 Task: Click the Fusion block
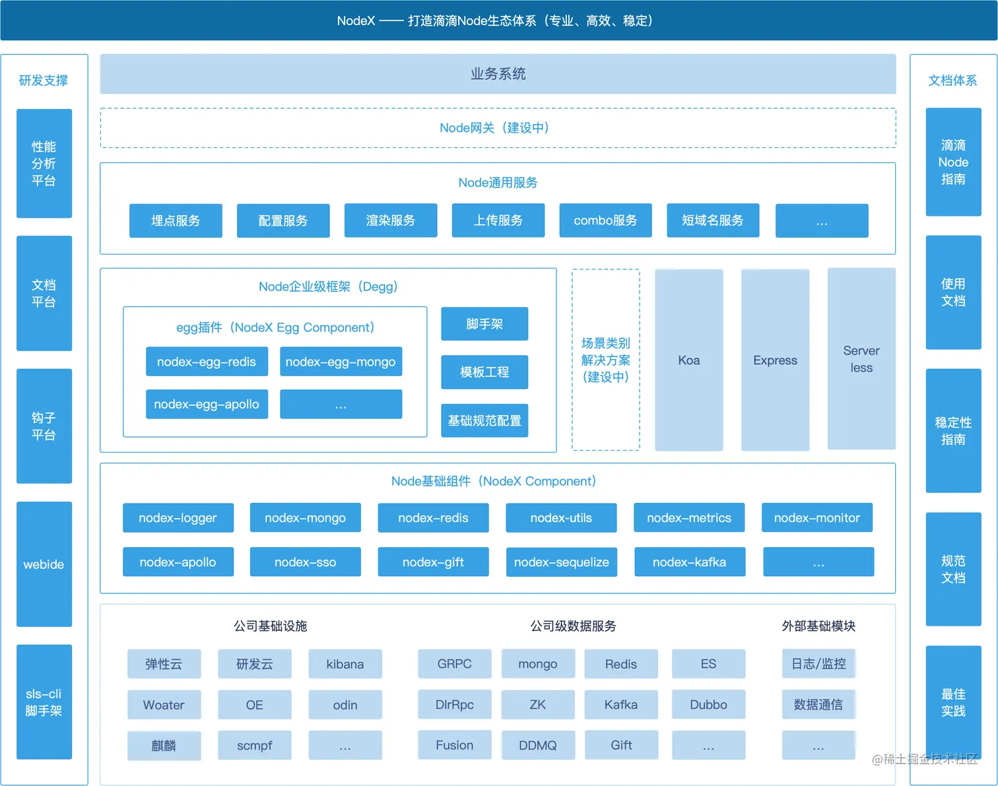[x=455, y=745]
